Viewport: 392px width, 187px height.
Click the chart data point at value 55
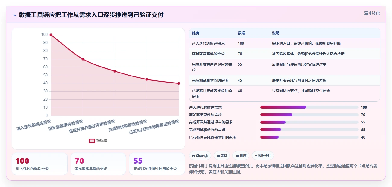115,71
